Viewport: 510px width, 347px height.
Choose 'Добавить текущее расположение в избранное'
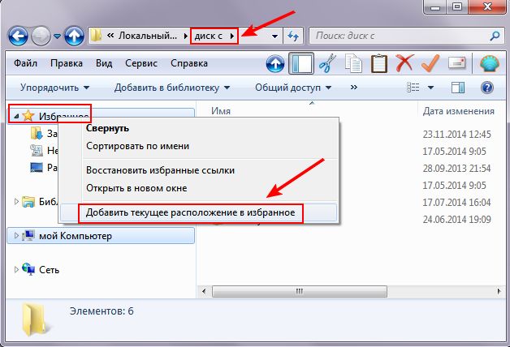pos(199,212)
